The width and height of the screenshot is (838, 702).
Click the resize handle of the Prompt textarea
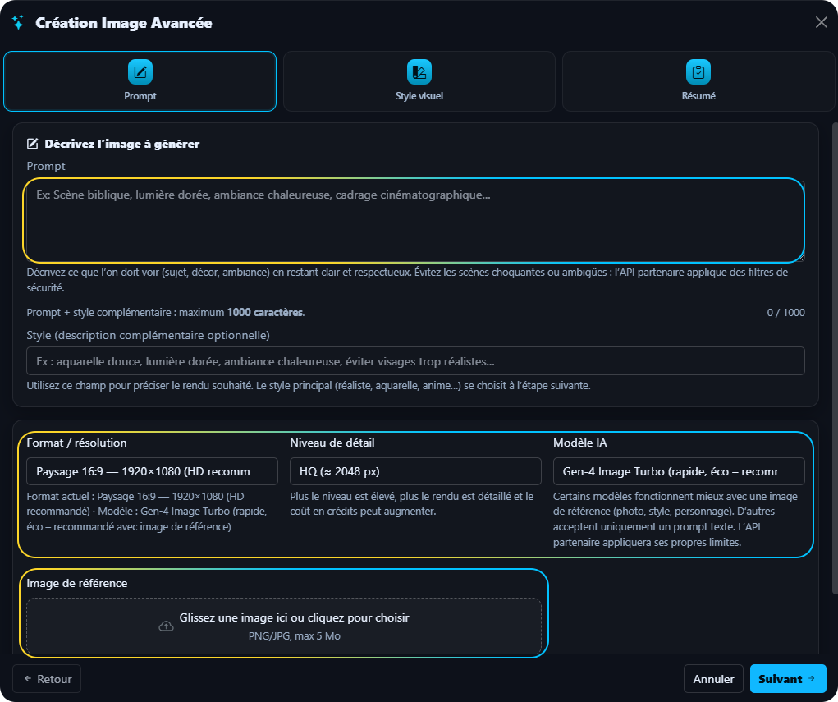pos(800,257)
